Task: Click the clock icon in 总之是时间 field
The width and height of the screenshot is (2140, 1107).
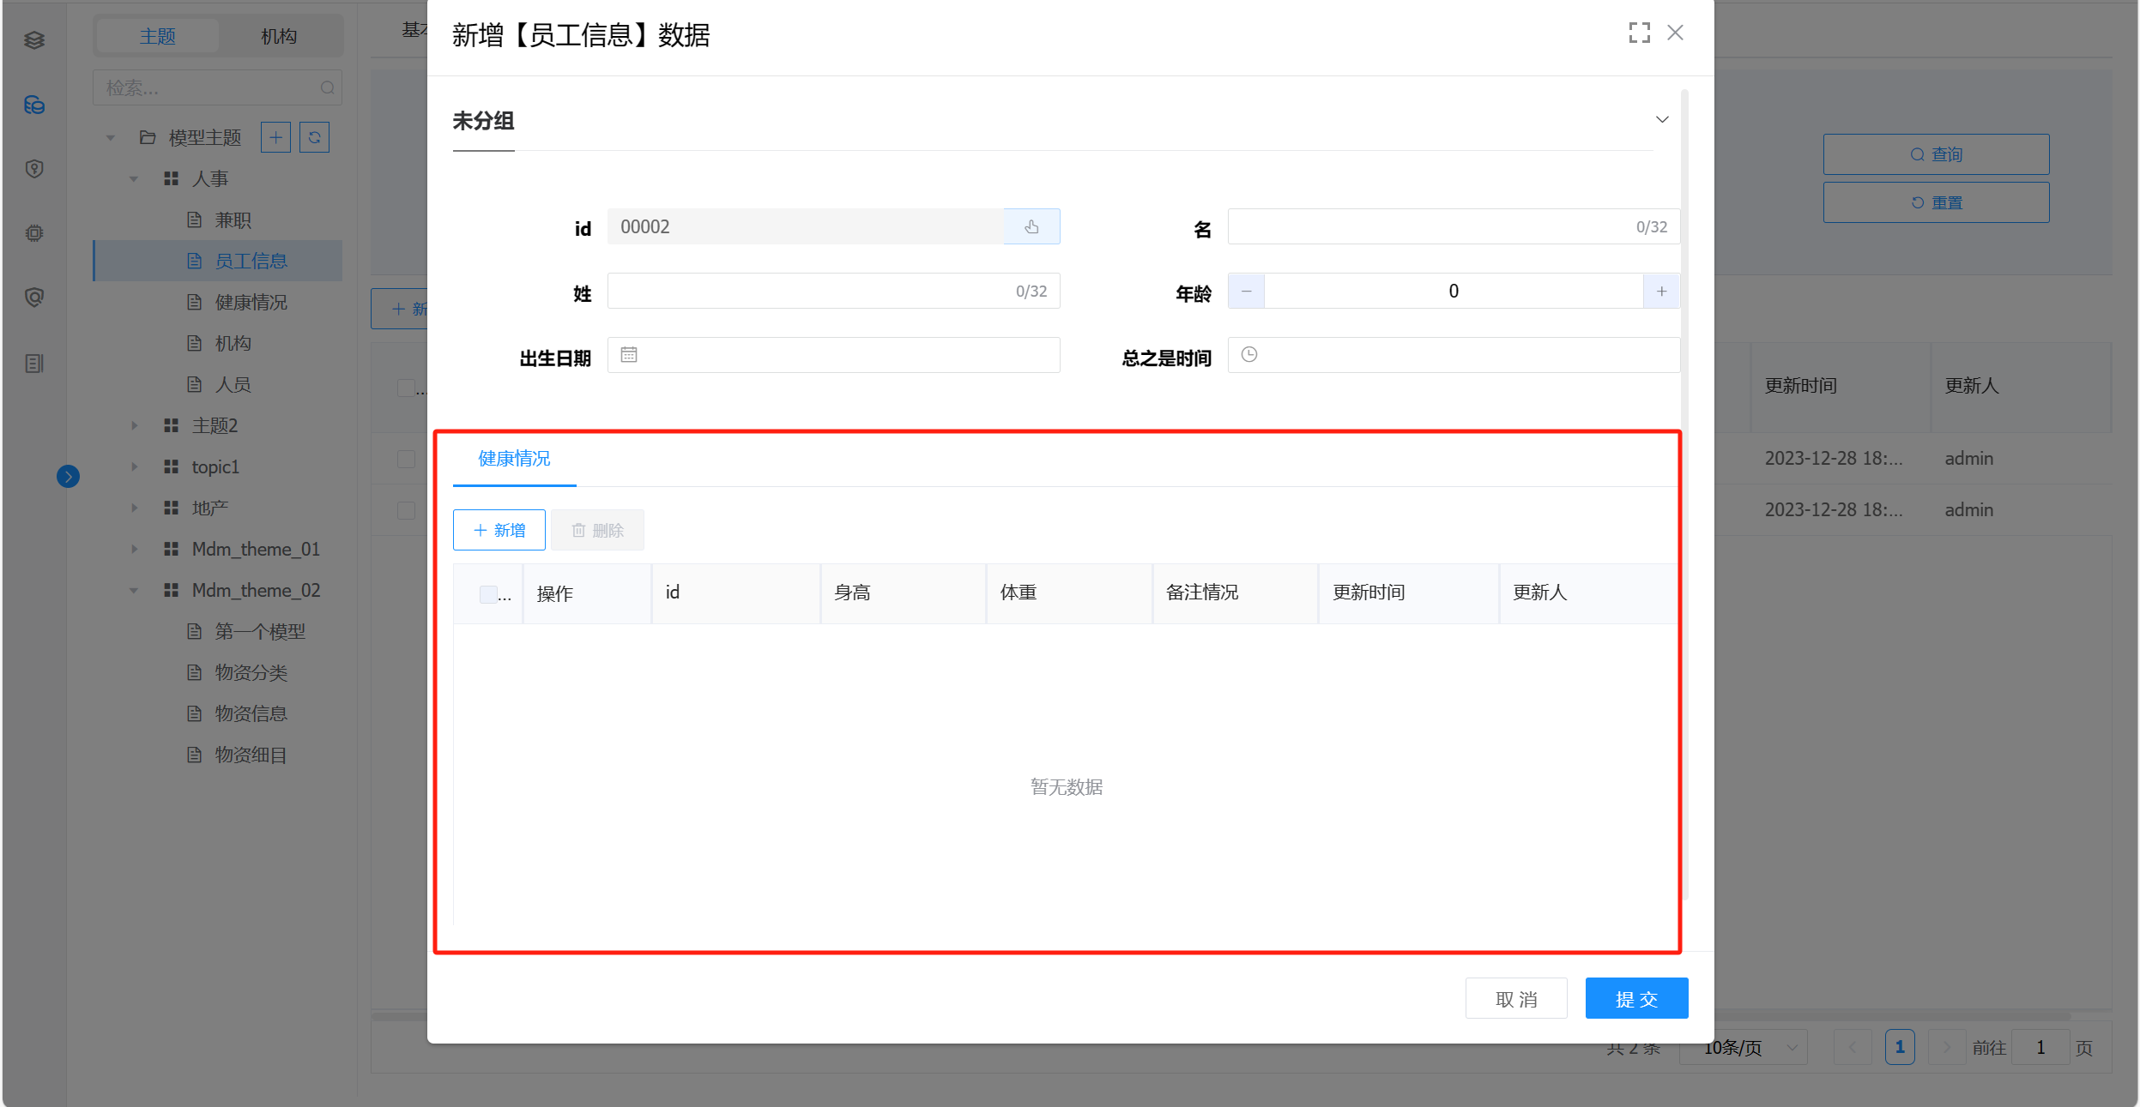Action: pyautogui.click(x=1249, y=354)
